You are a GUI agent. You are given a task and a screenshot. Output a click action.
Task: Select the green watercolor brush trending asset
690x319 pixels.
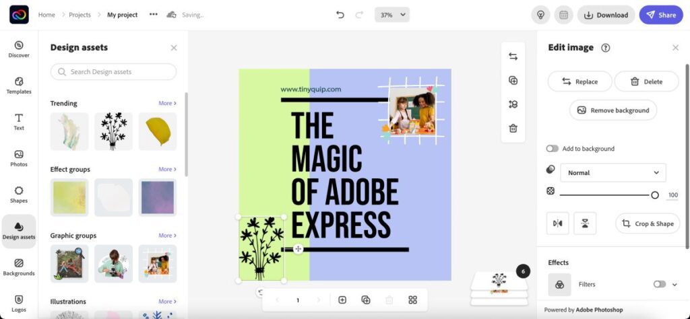69,131
